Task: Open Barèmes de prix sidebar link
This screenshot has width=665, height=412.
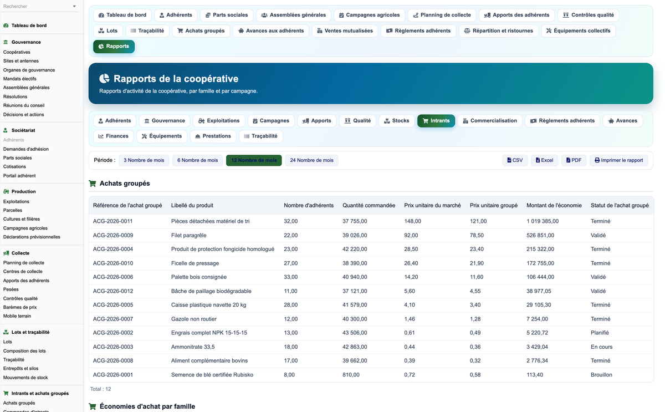Action: pyautogui.click(x=20, y=307)
